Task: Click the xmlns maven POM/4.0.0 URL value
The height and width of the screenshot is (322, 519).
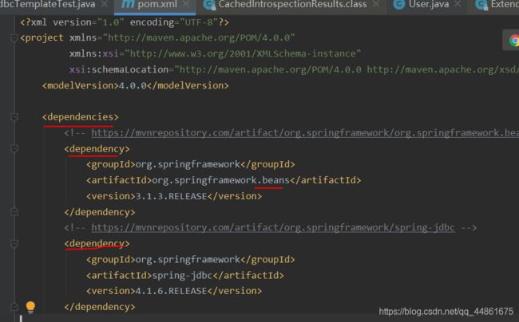Action: 199,37
